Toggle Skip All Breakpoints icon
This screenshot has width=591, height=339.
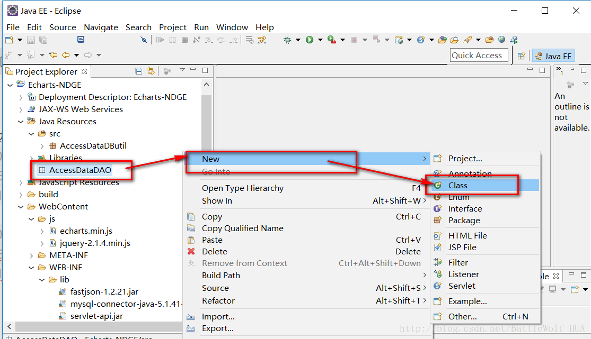[x=144, y=40]
